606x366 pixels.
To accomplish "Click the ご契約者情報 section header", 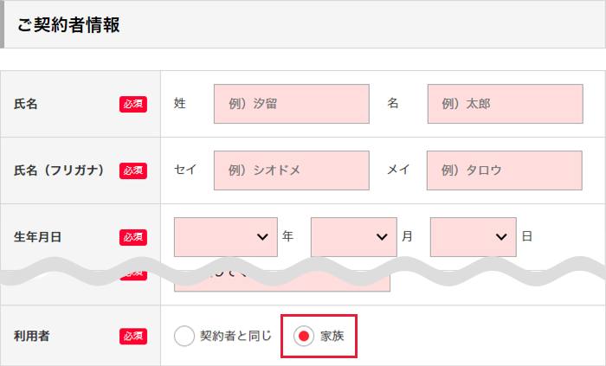I will point(303,24).
